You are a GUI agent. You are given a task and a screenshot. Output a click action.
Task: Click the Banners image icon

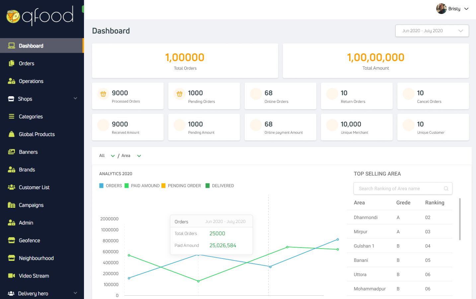12,152
